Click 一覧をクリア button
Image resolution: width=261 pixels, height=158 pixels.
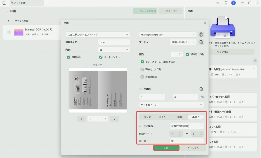tap(171, 11)
